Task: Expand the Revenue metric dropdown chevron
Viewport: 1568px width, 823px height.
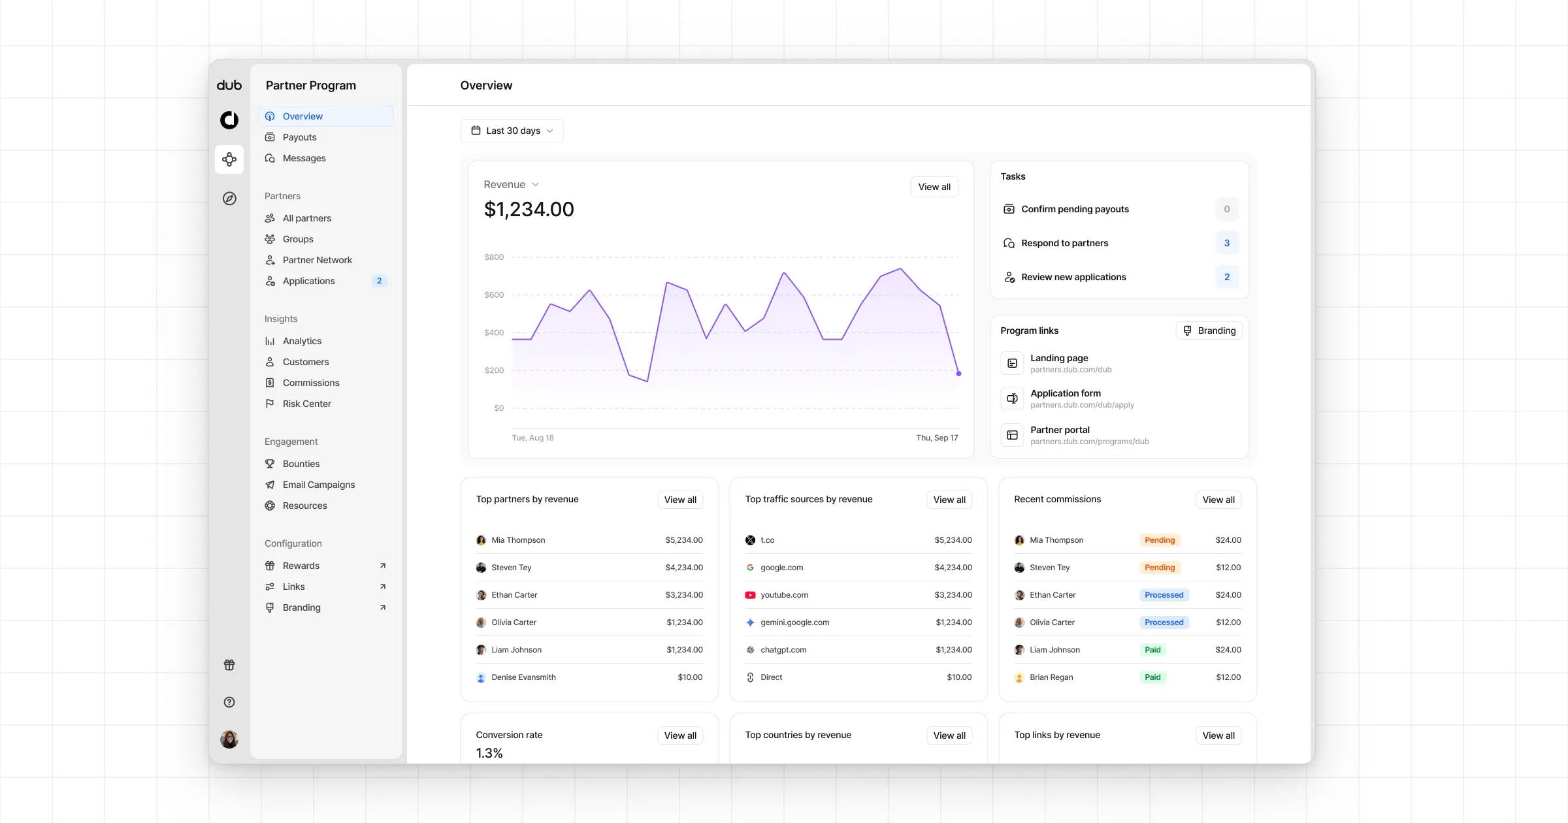Action: [535, 185]
